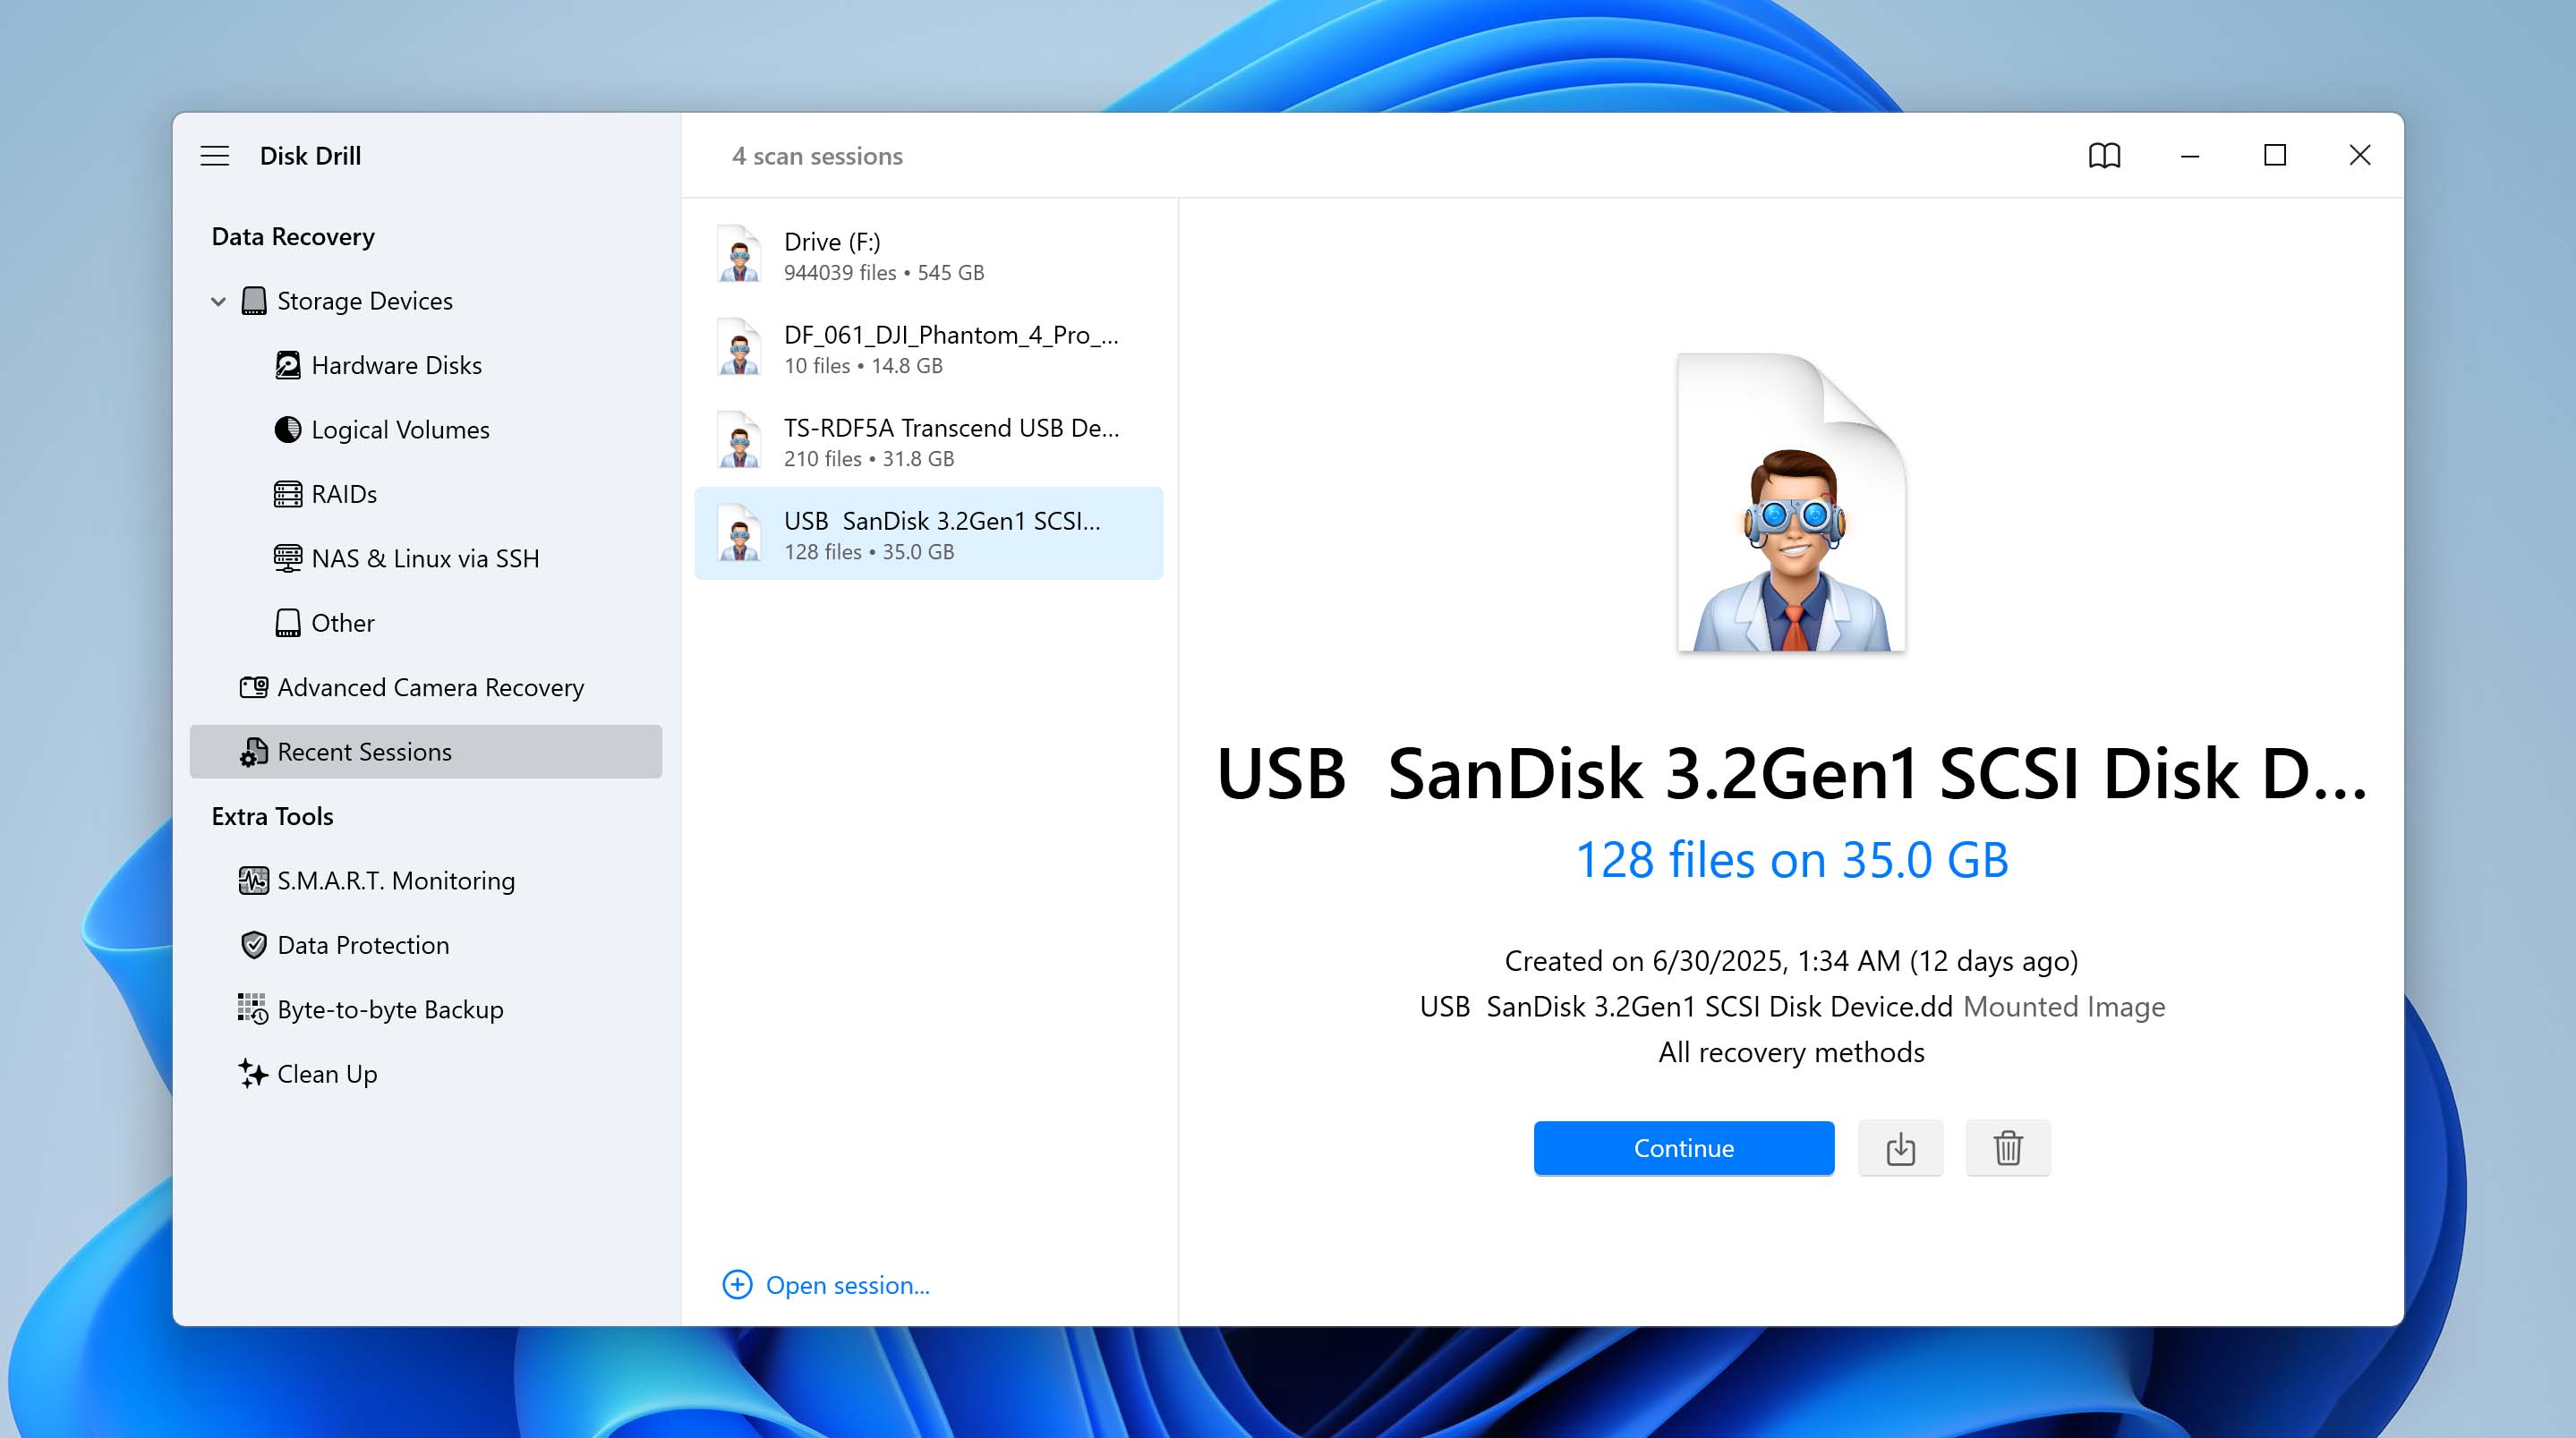Click the Hardware Disks icon

click(x=288, y=365)
